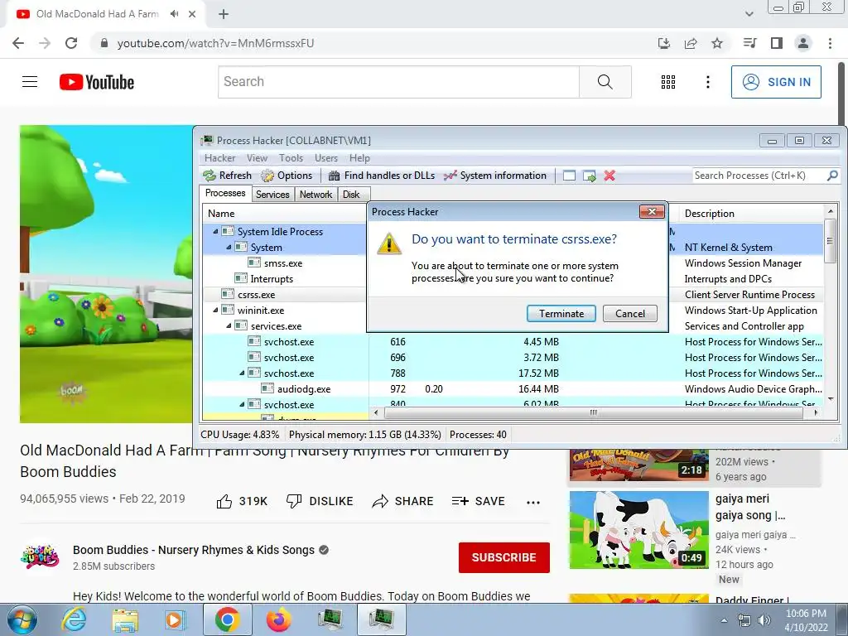Reload the page in Chrome
848x636 pixels.
[x=71, y=43]
